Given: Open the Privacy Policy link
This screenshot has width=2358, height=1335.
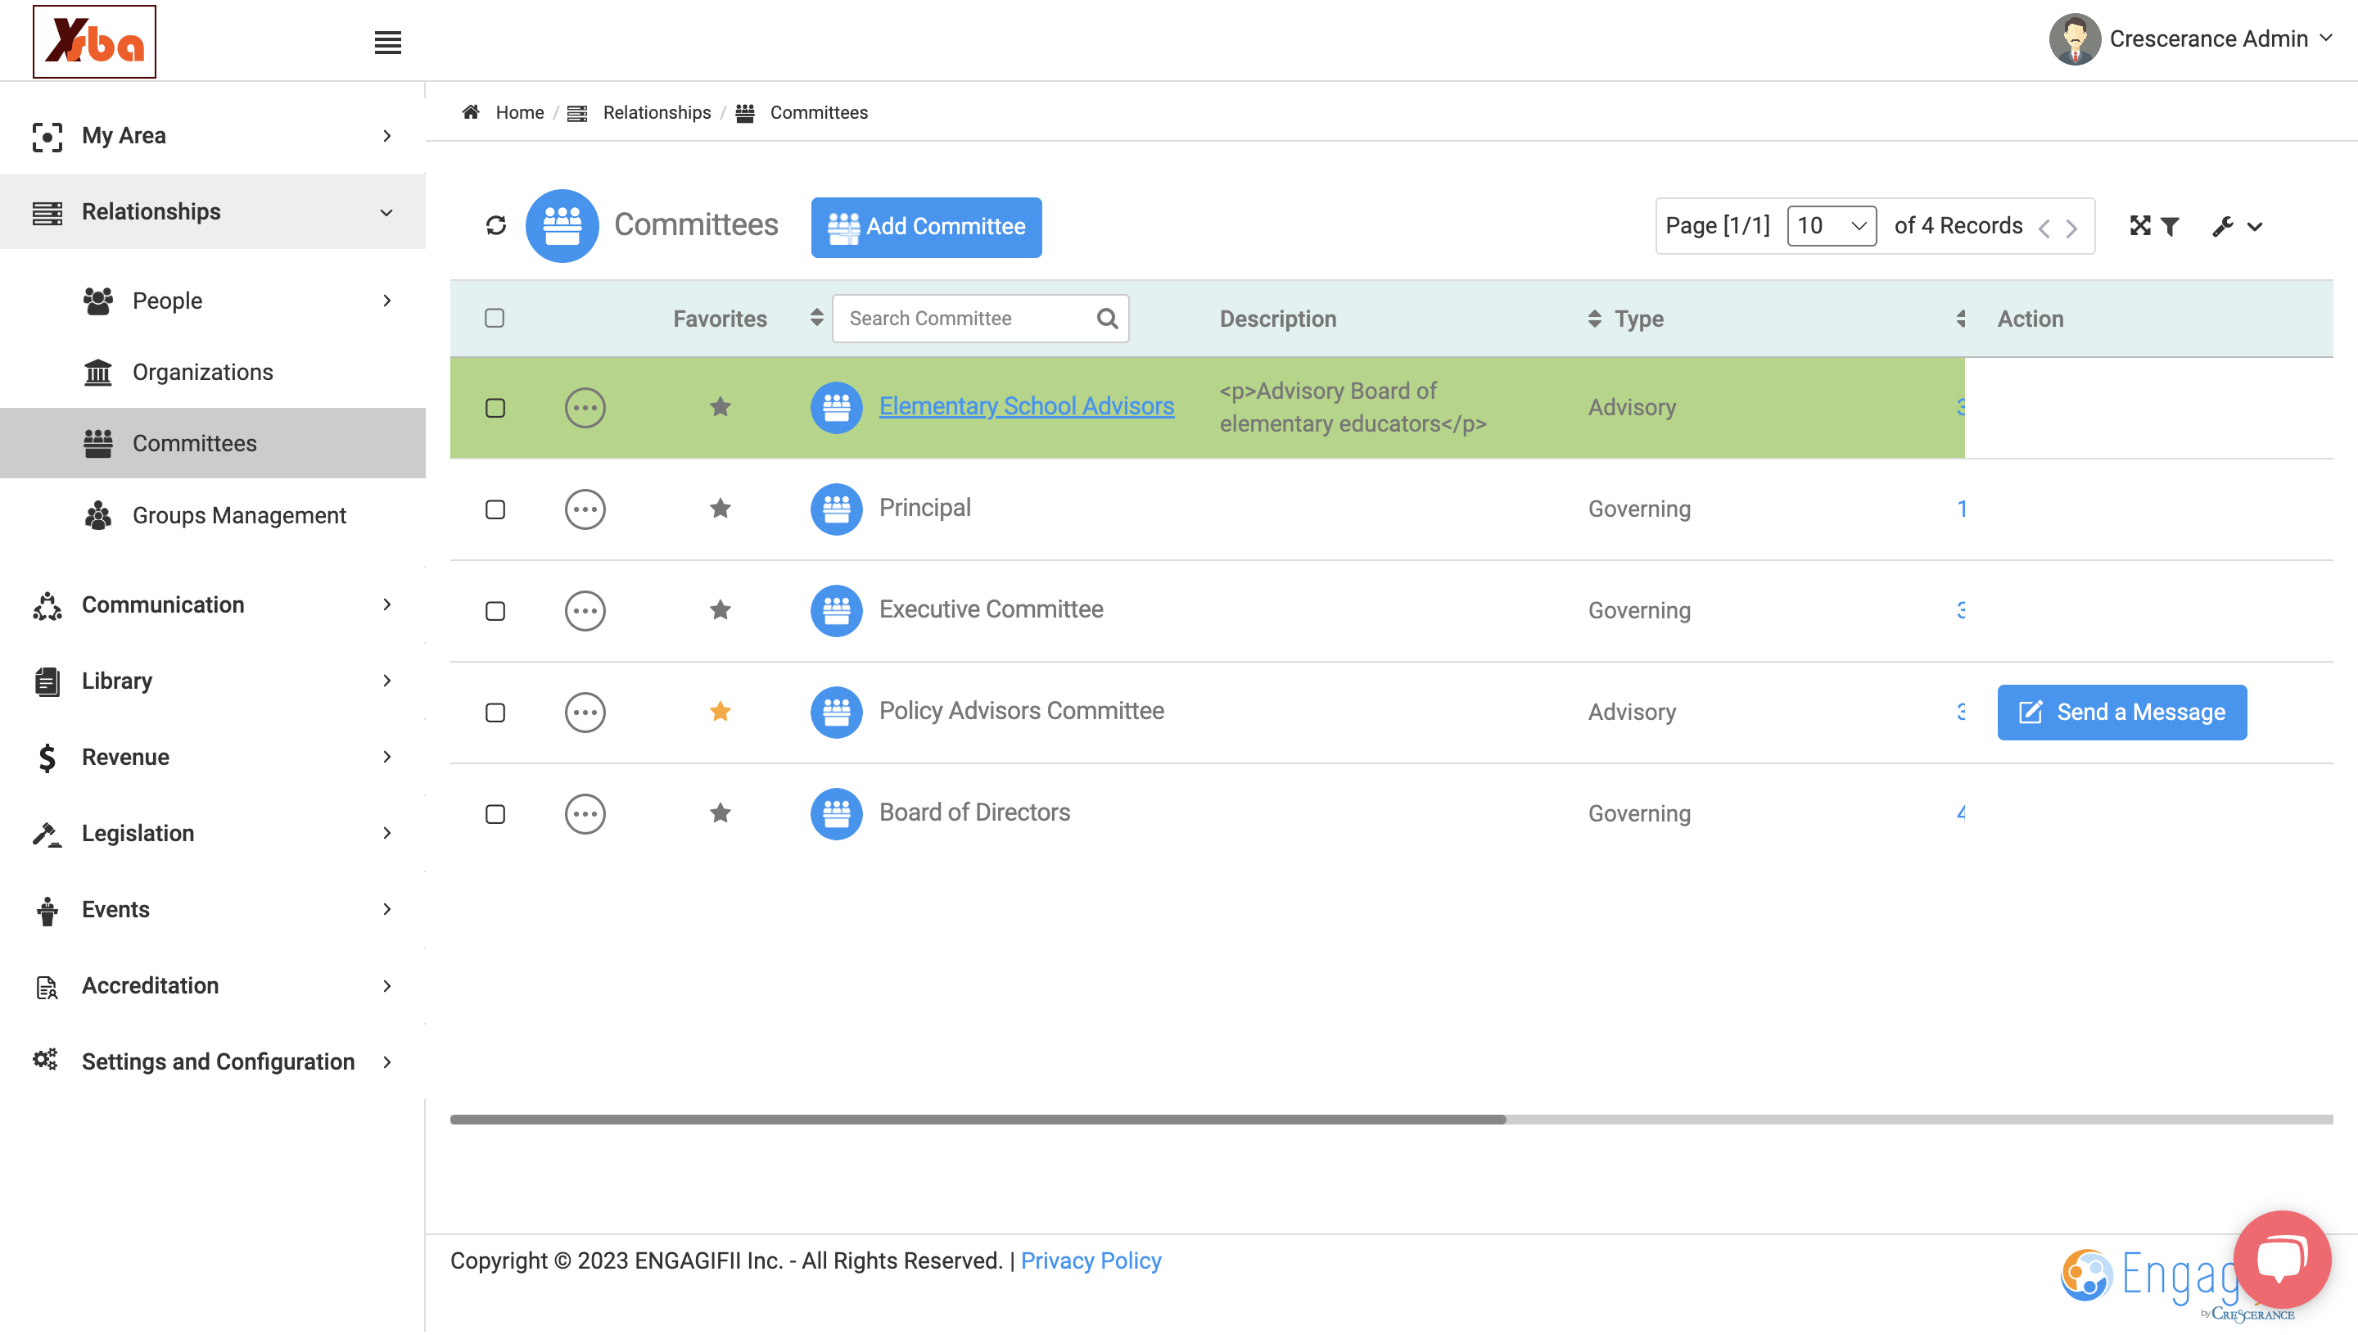Looking at the screenshot, I should coord(1091,1260).
